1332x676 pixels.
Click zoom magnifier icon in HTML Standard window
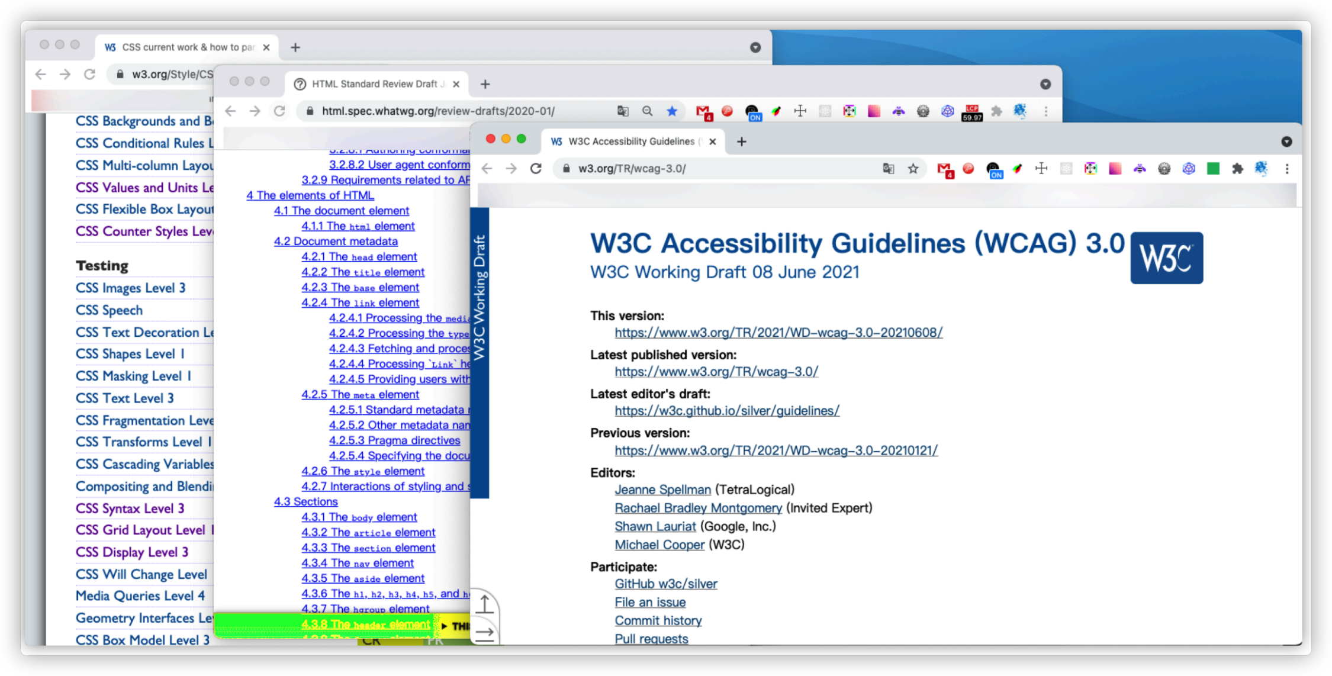(647, 111)
